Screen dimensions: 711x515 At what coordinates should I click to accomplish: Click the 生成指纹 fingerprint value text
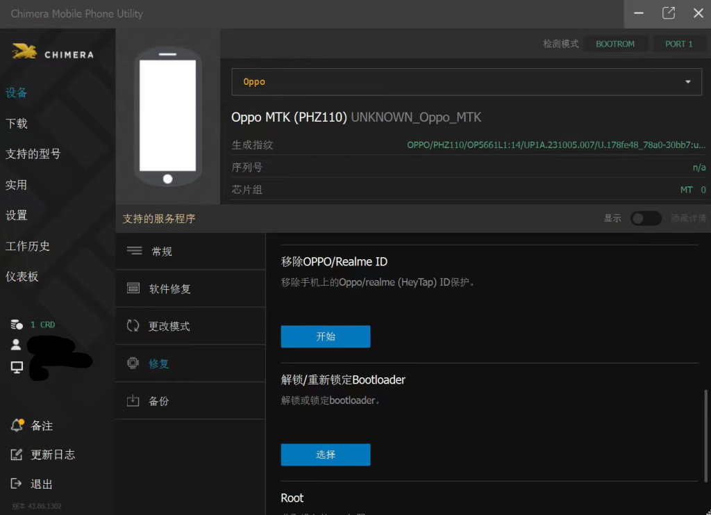click(x=556, y=145)
